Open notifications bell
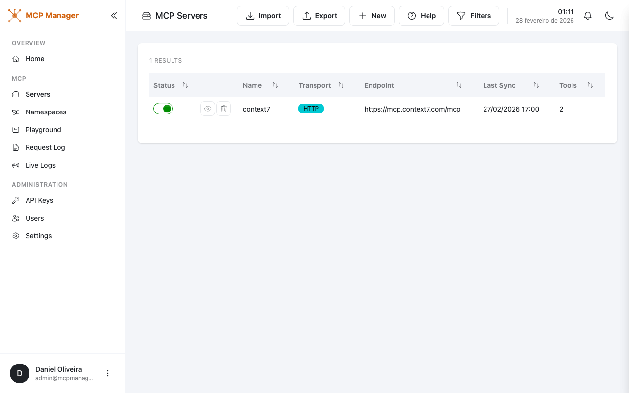The image size is (629, 393). [x=588, y=16]
